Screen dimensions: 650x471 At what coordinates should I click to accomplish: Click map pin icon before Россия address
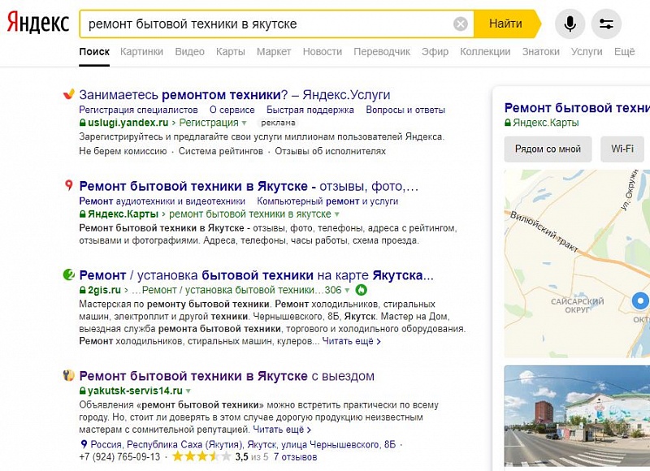(84, 444)
